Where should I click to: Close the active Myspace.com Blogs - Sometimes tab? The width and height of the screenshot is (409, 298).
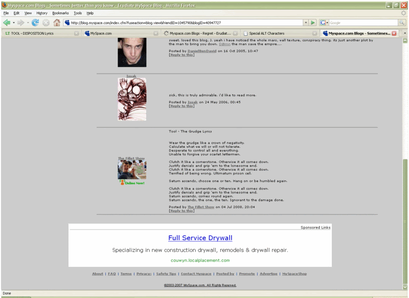pos(394,33)
